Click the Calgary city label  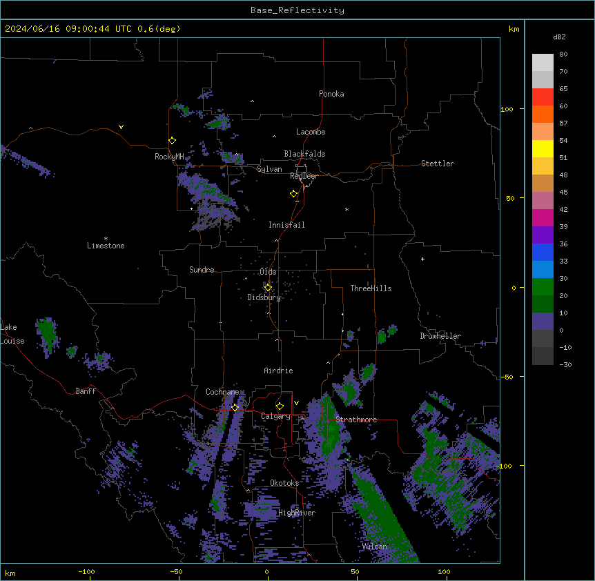tap(275, 416)
